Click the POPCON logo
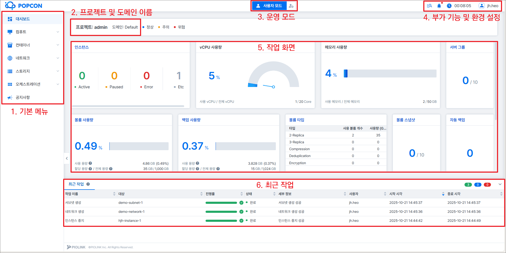Viewport: 506px width, 253px height. click(x=24, y=6)
